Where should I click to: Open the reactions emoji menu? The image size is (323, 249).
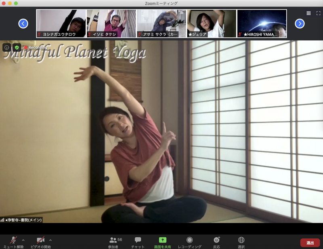(216, 240)
